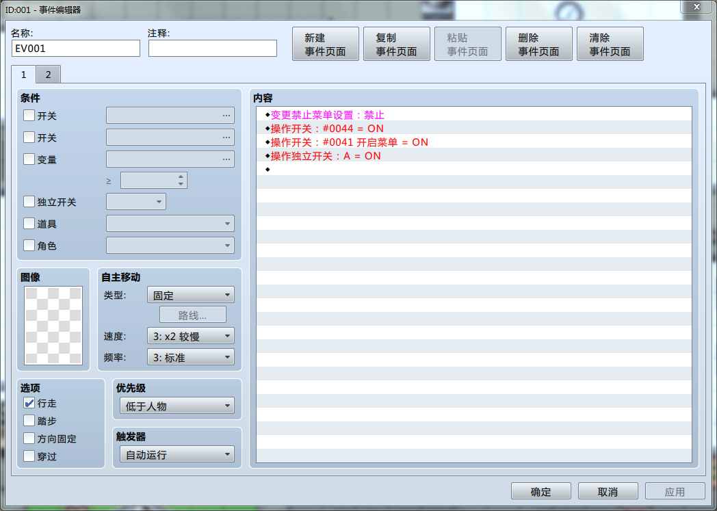Enable the first 开关 condition checkbox
Screen dimensions: 717x511
[29, 116]
